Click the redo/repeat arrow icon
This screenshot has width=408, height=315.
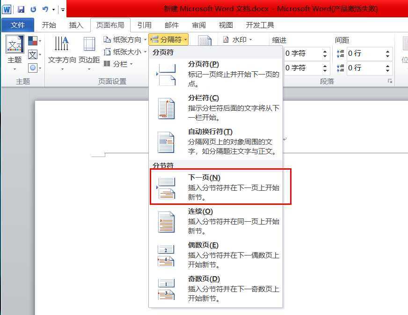click(x=33, y=10)
